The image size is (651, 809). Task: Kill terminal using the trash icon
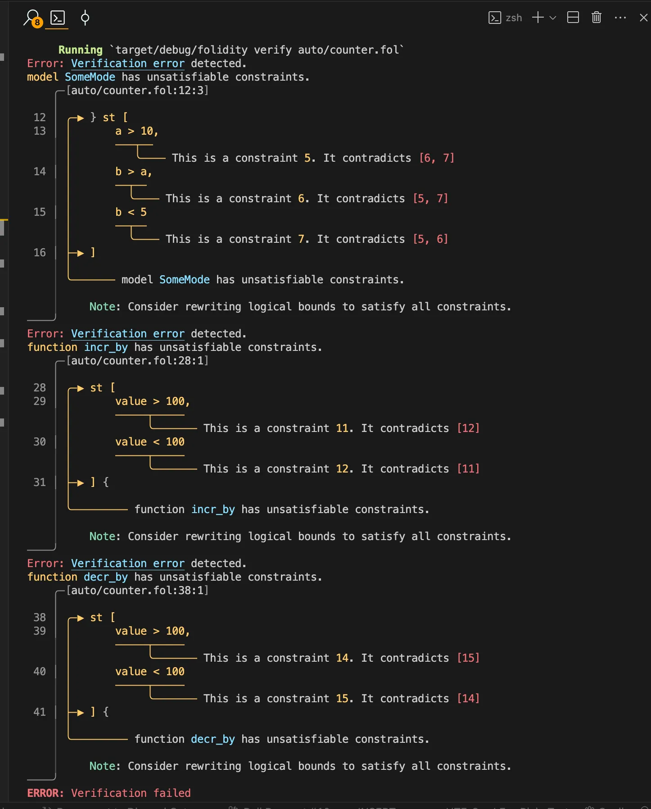pyautogui.click(x=596, y=18)
